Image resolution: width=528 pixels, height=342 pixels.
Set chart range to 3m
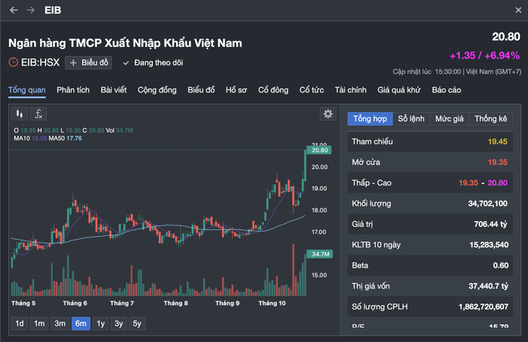point(60,324)
